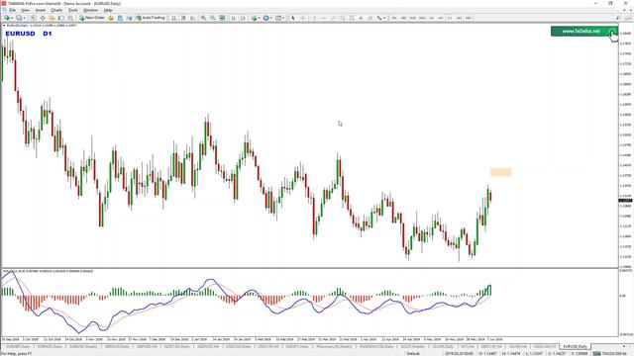The width and height of the screenshot is (634, 356).
Task: Open the View menu
Action: coord(26,10)
